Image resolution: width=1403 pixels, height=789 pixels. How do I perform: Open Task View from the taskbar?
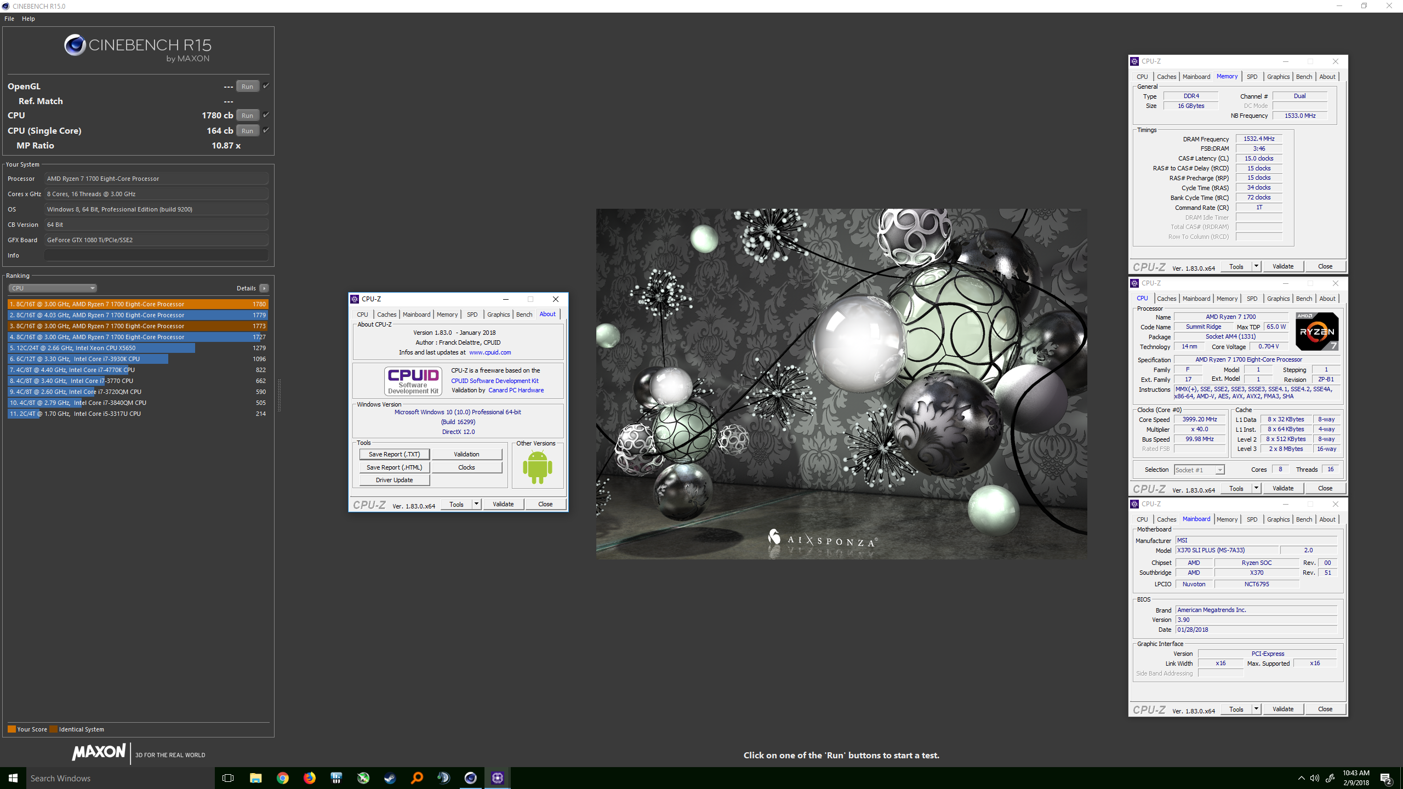tap(228, 778)
